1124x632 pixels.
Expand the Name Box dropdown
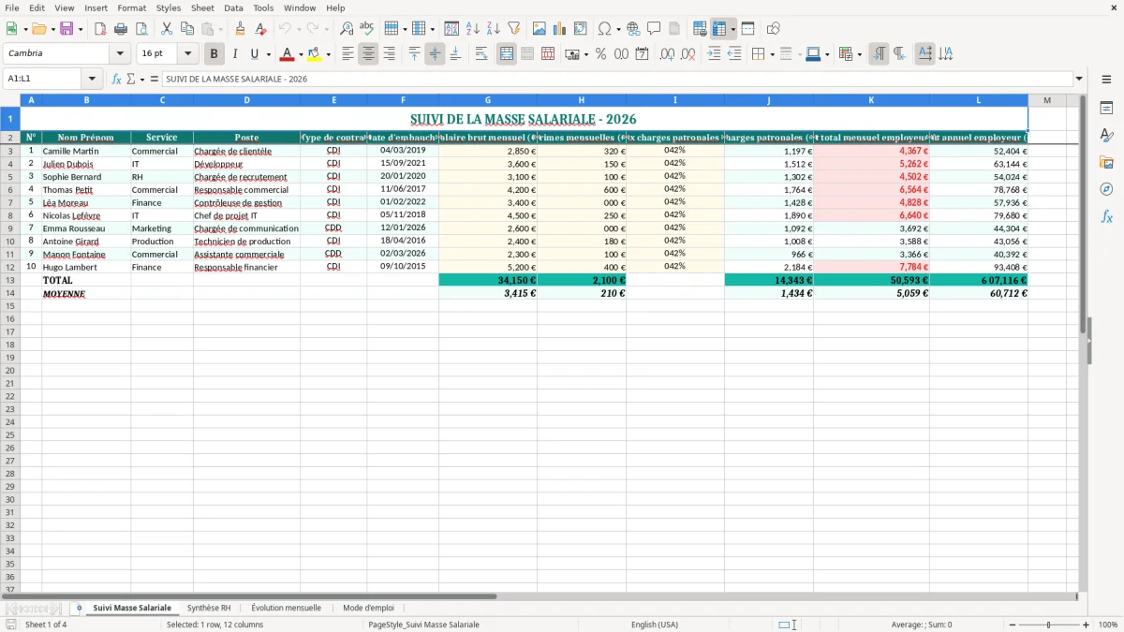point(93,79)
